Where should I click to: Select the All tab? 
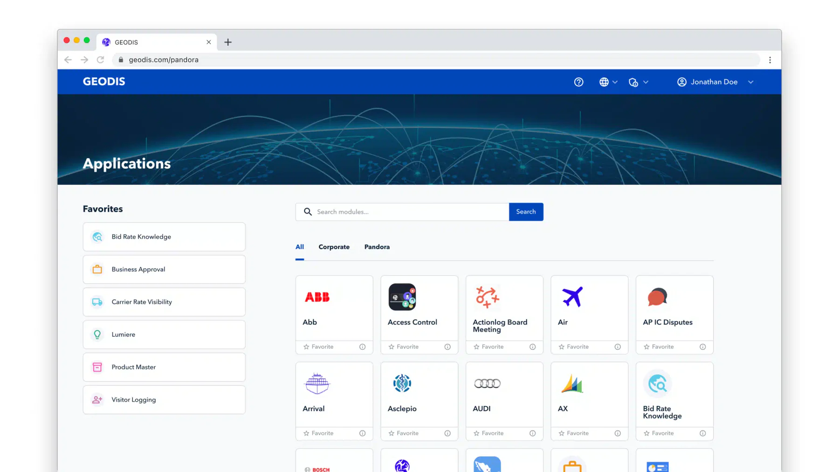(300, 247)
